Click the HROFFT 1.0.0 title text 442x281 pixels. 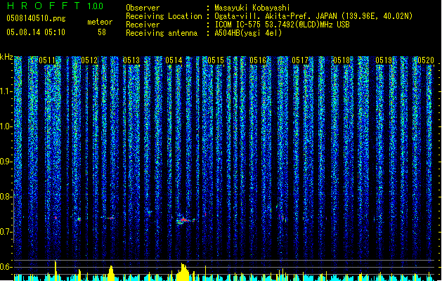coord(56,6)
